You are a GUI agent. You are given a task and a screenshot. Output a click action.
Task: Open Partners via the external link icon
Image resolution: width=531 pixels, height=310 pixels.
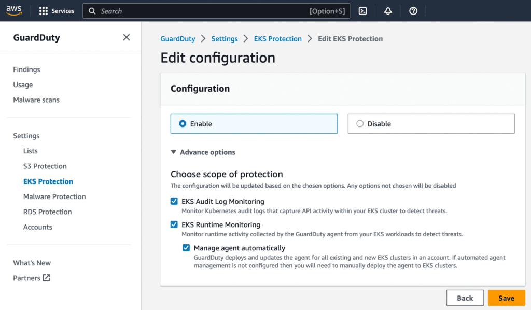[x=48, y=278]
